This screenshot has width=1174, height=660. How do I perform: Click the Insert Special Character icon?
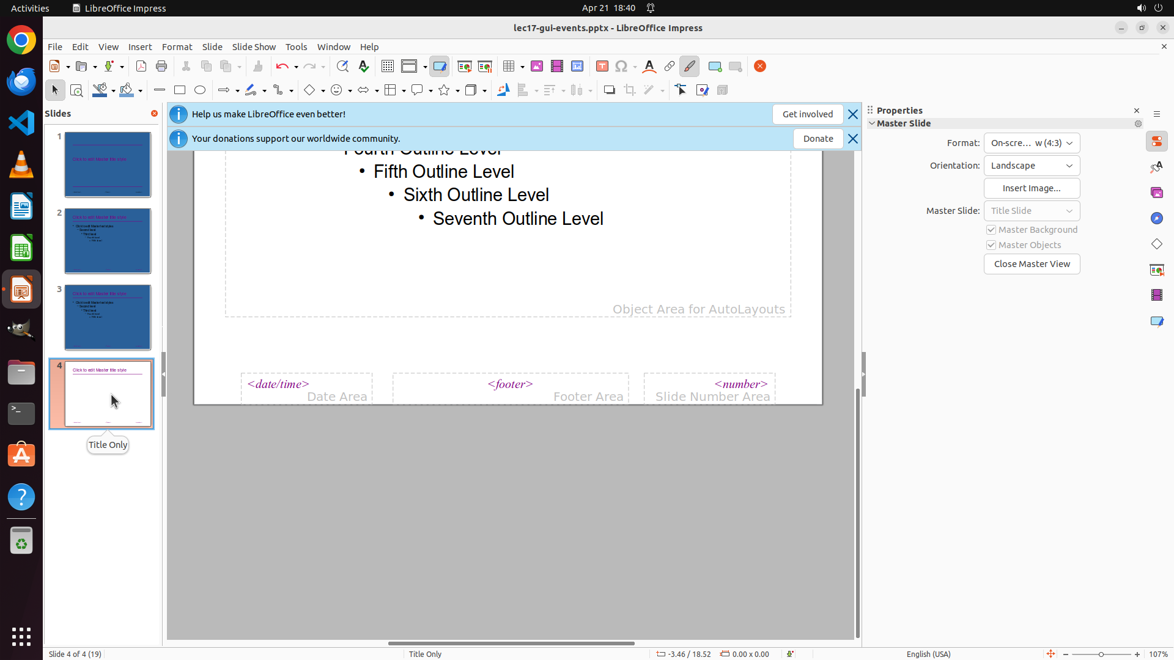point(621,67)
